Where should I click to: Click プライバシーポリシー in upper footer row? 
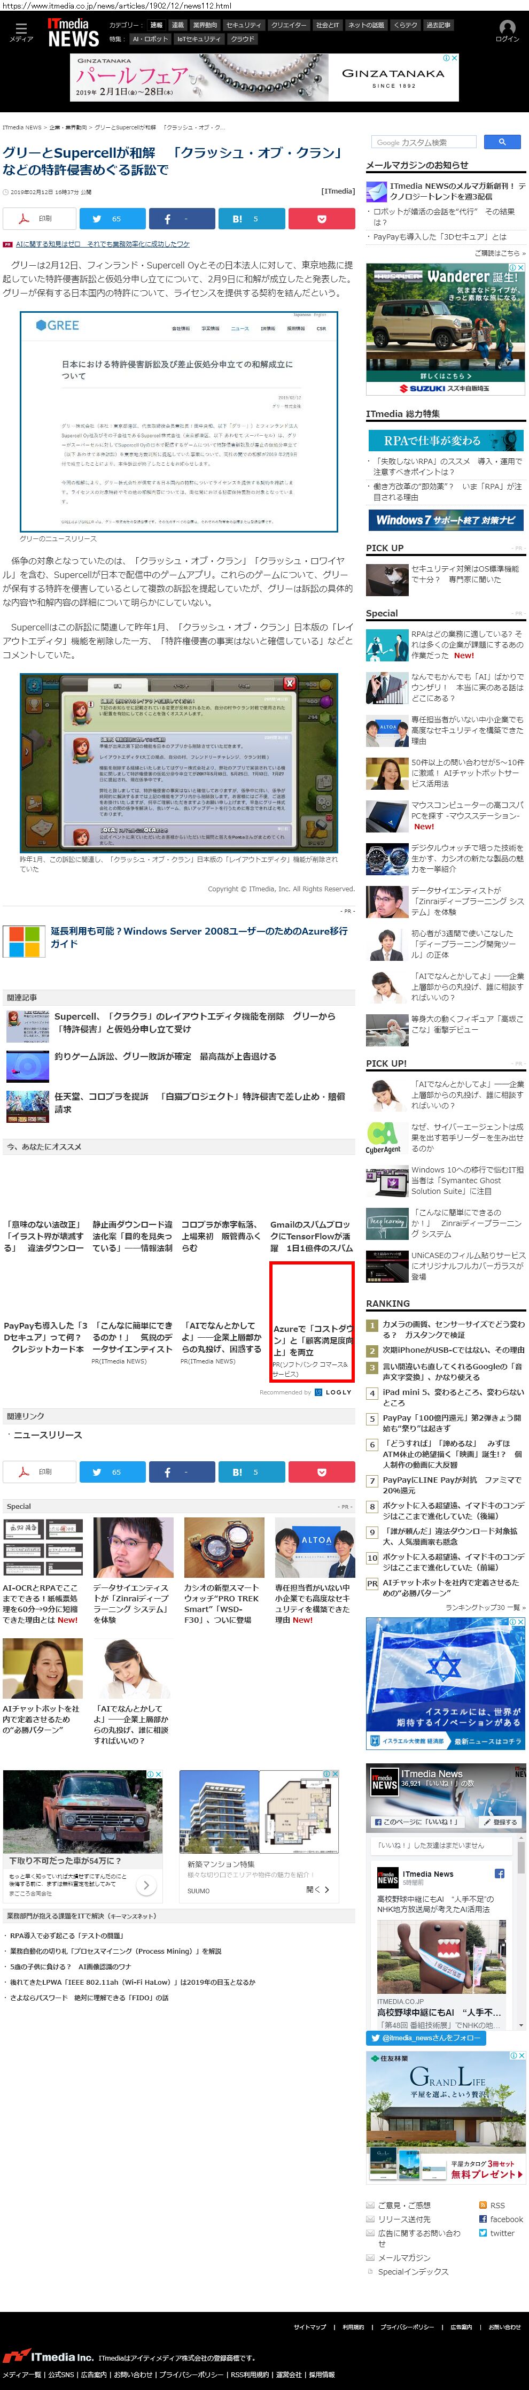tap(407, 2326)
